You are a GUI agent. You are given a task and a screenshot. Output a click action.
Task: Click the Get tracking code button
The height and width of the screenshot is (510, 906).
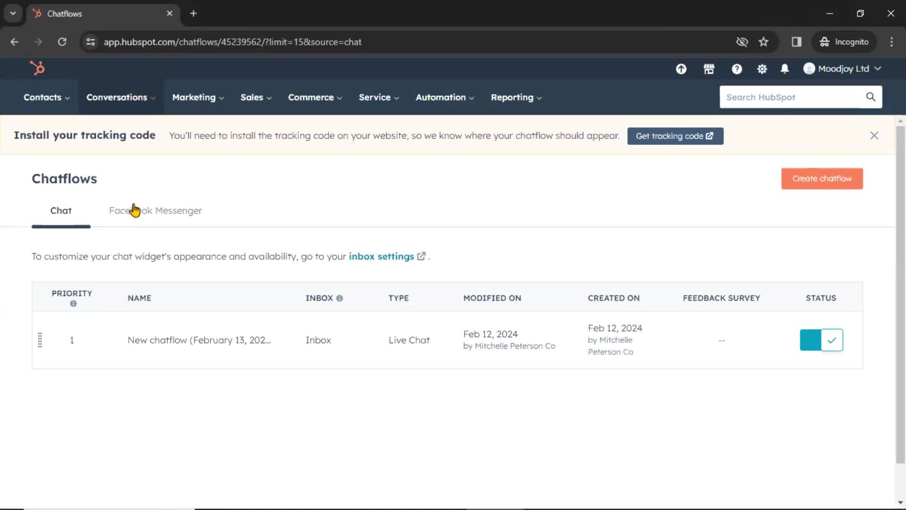coord(675,136)
